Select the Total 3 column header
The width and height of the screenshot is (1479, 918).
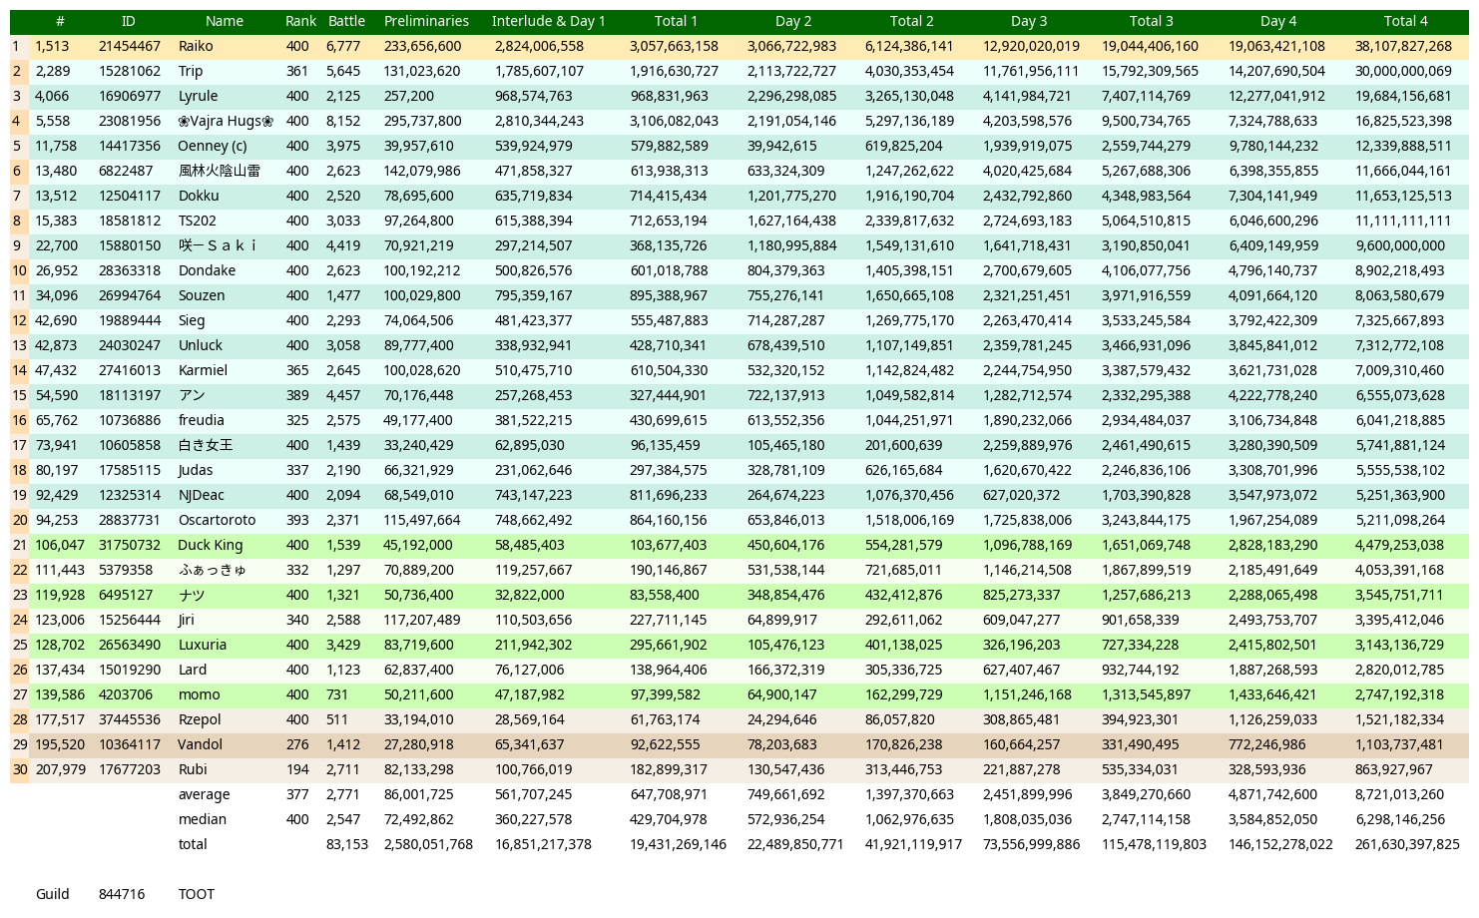[x=1151, y=21]
